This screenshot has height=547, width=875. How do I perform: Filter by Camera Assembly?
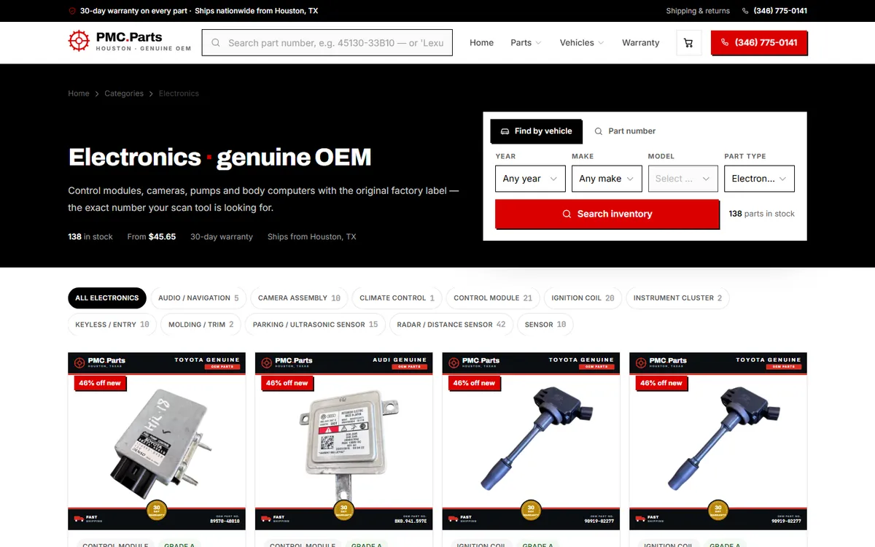(x=299, y=298)
